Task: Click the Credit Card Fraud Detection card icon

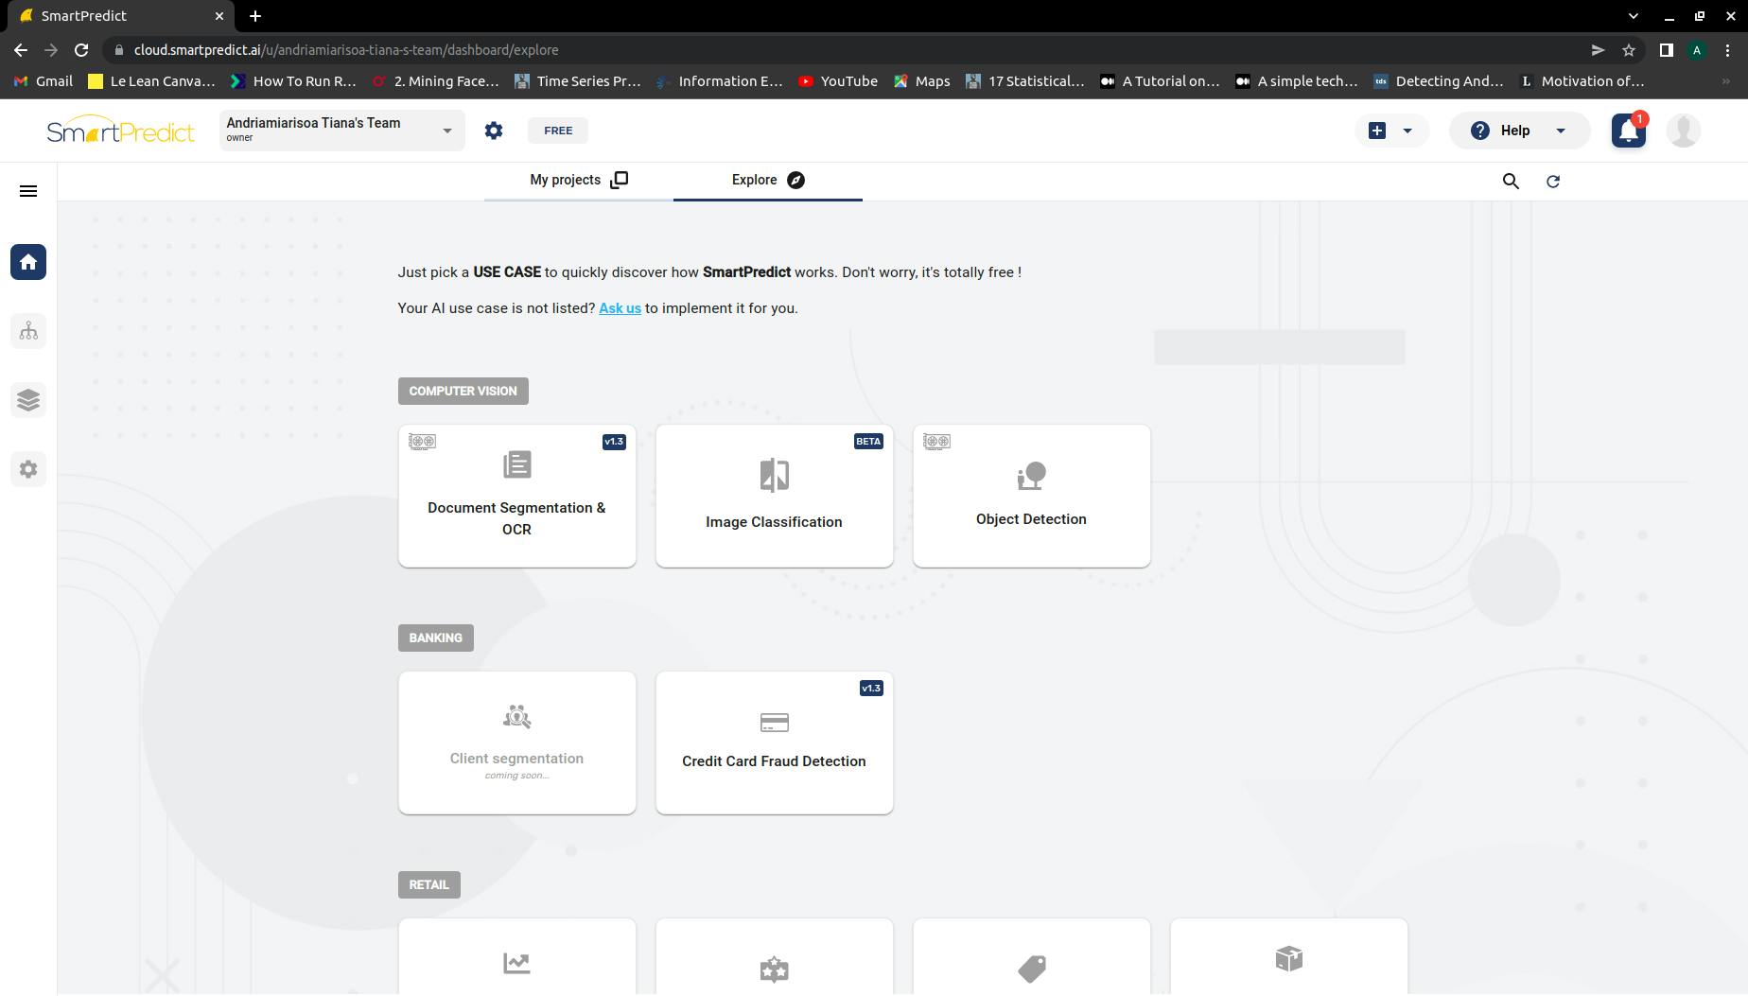Action: 774,723
